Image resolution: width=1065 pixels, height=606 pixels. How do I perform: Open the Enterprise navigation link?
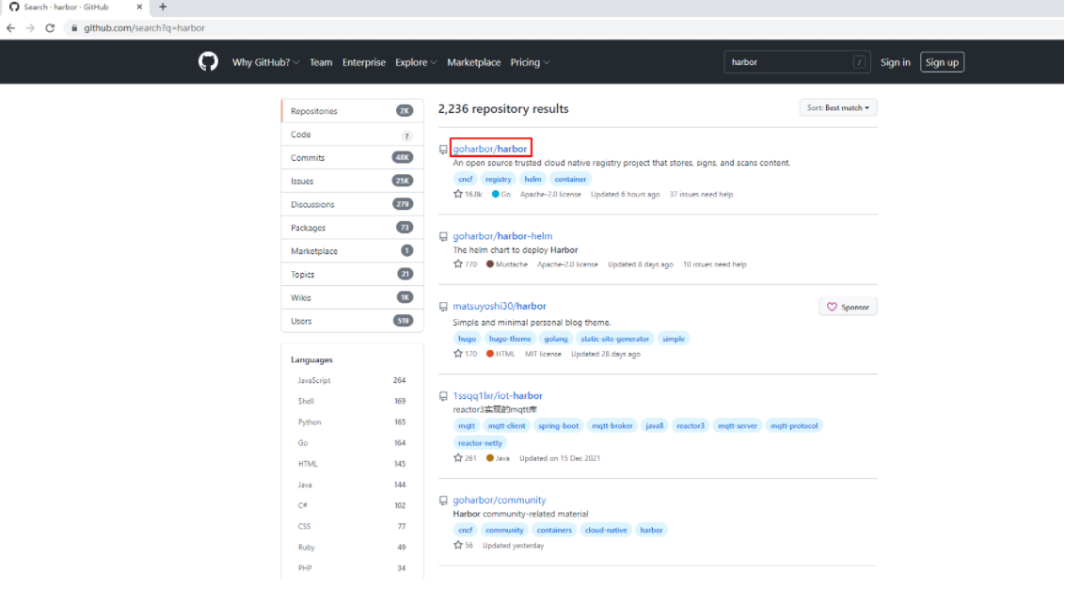coord(363,62)
